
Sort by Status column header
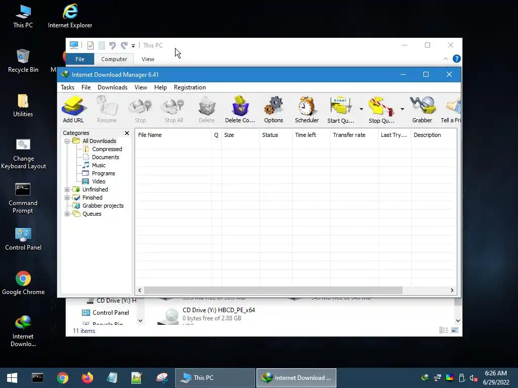tap(276, 135)
